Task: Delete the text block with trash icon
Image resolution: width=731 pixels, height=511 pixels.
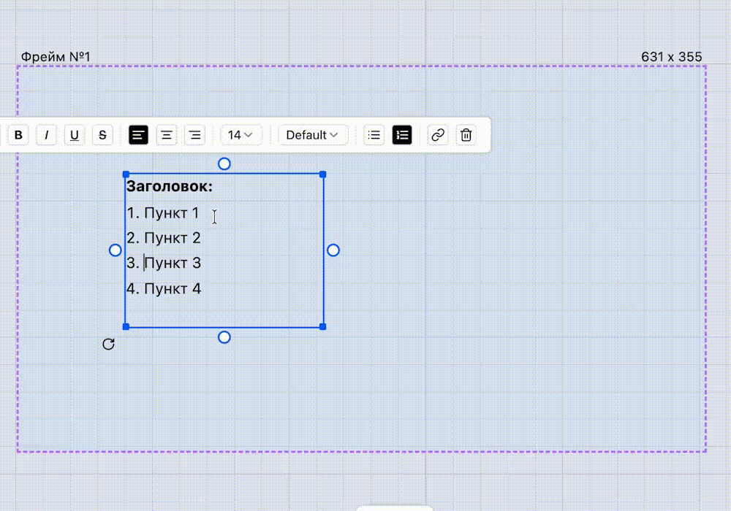Action: tap(466, 135)
